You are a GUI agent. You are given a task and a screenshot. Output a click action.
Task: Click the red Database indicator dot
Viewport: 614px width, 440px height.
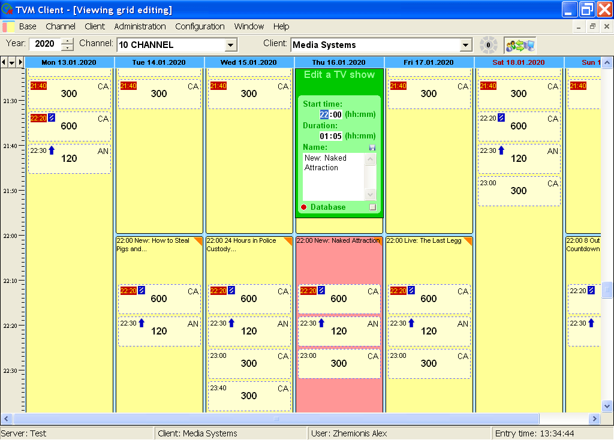pos(303,207)
